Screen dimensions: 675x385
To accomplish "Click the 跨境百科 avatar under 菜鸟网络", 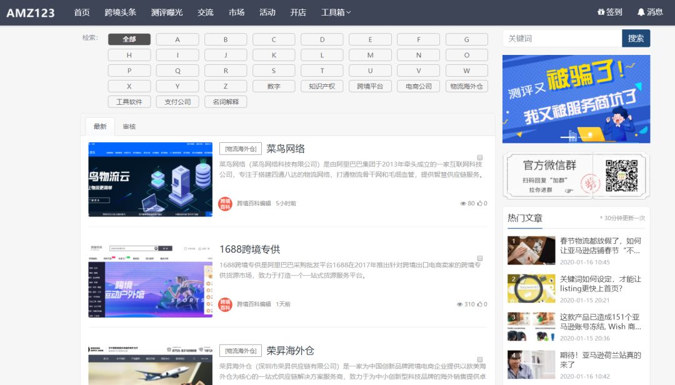I will (x=225, y=203).
